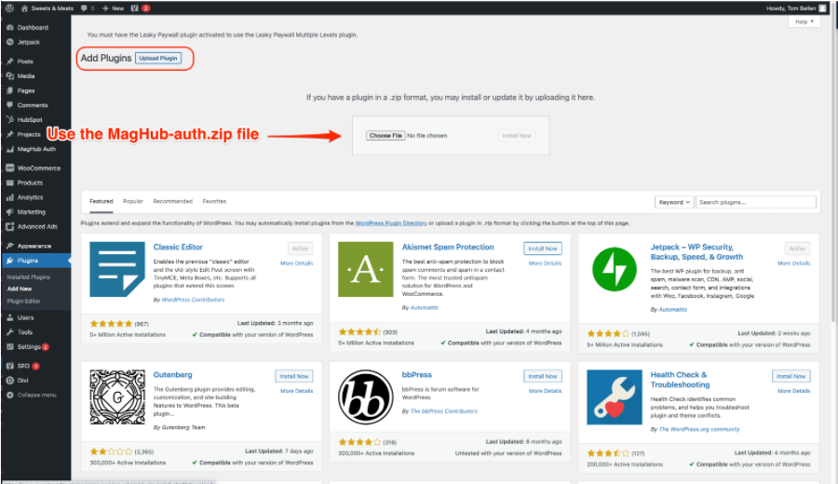
Task: Click the Users icon in sidebar
Action: tap(9, 317)
